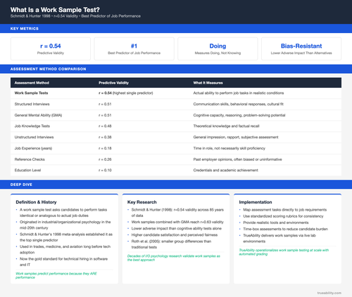Click bullet 'Higher candidate satisfaction and perceived fairness'
This screenshot has width=352, height=297.
click(175, 235)
